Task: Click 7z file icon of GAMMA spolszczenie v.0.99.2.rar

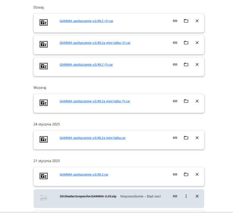Action: click(x=43, y=176)
